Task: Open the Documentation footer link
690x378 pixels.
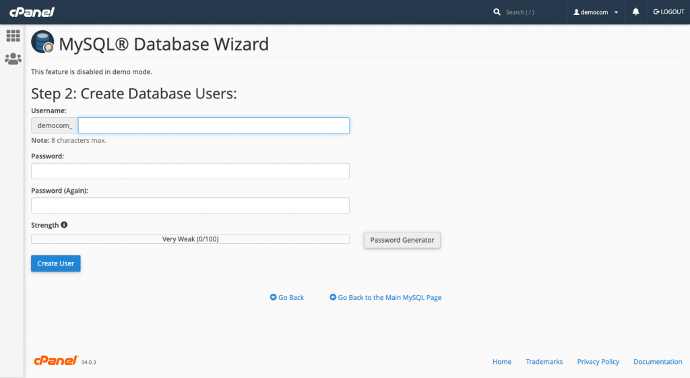Action: click(x=658, y=362)
